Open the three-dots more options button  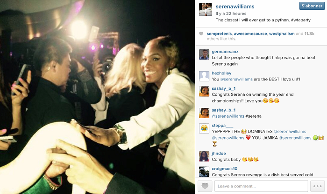click(317, 186)
